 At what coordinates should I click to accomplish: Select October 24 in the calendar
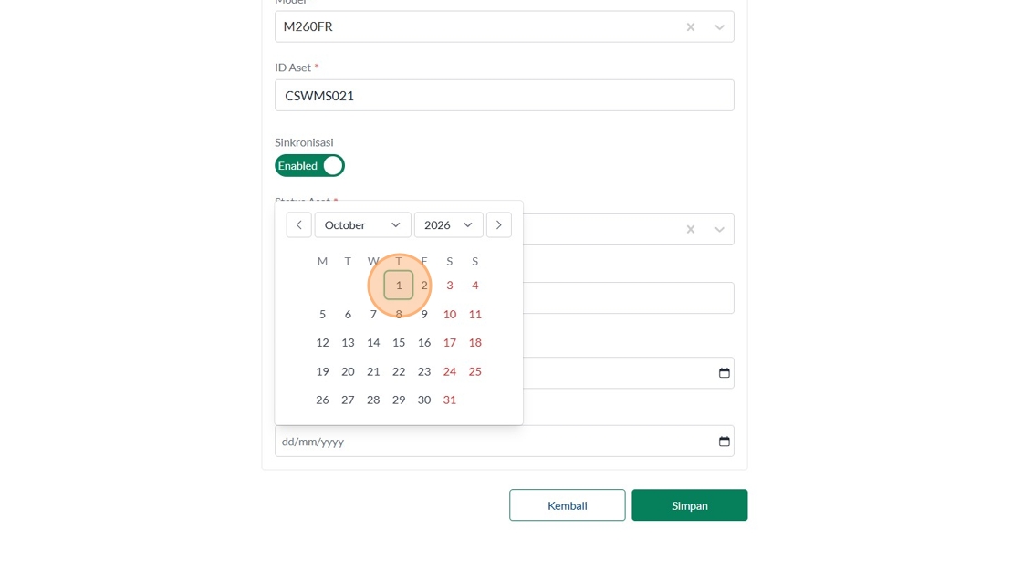tap(450, 372)
